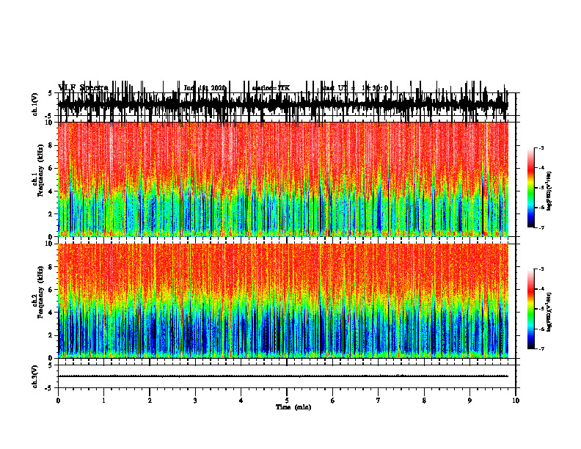Click the ch.3(V) axis label
Screen dimensions: 581x449
click(35, 376)
